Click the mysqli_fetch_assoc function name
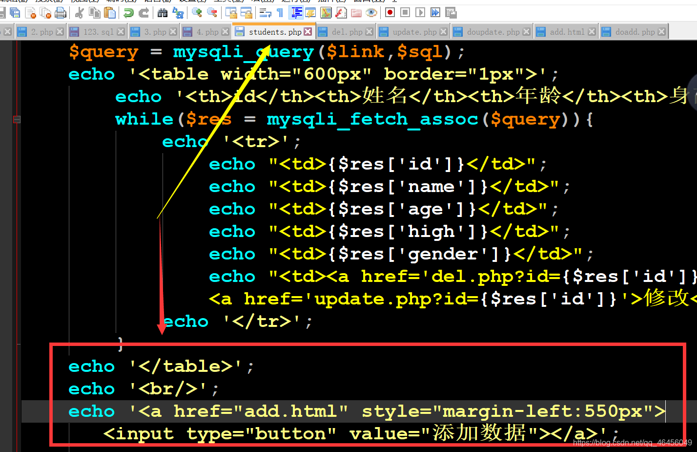Image resolution: width=697 pixels, height=452 pixels. coord(373,119)
